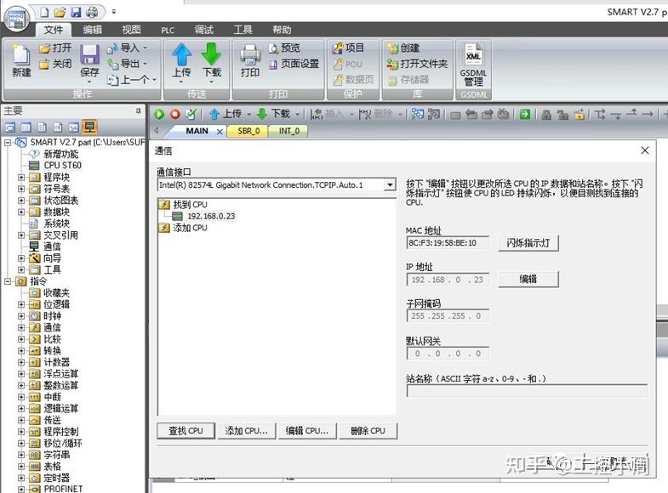
Task: Open the 编辑 ribbon tab
Action: [93, 30]
